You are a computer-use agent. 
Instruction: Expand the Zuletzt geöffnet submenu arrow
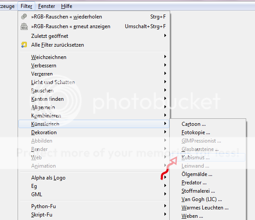pyautogui.click(x=165, y=36)
